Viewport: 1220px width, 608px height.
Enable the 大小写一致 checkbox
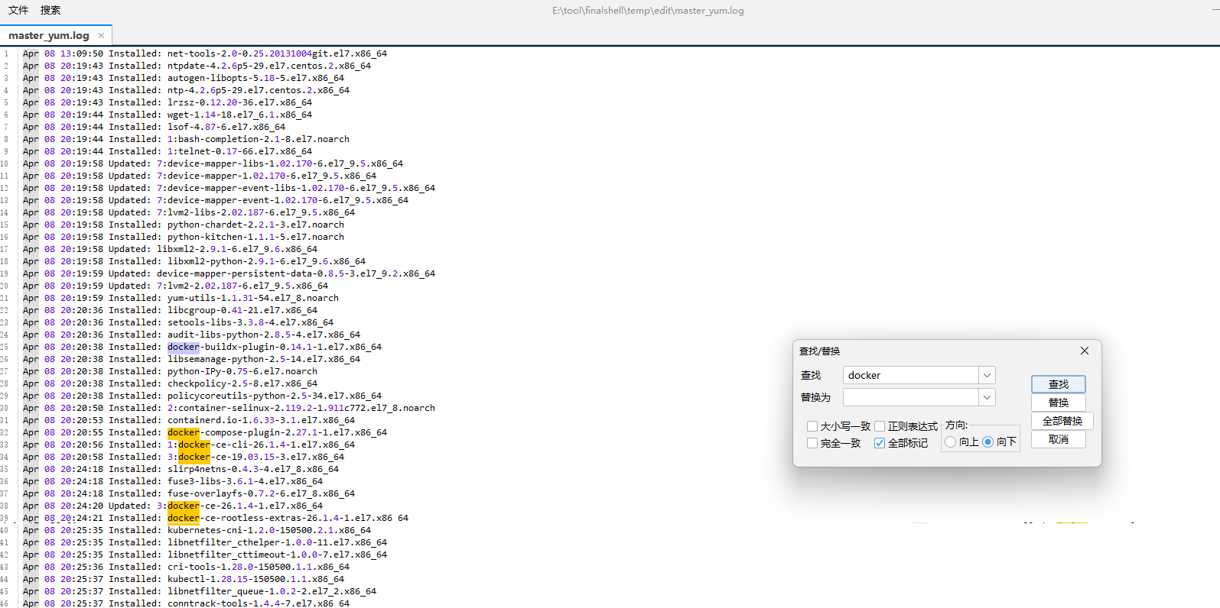812,426
